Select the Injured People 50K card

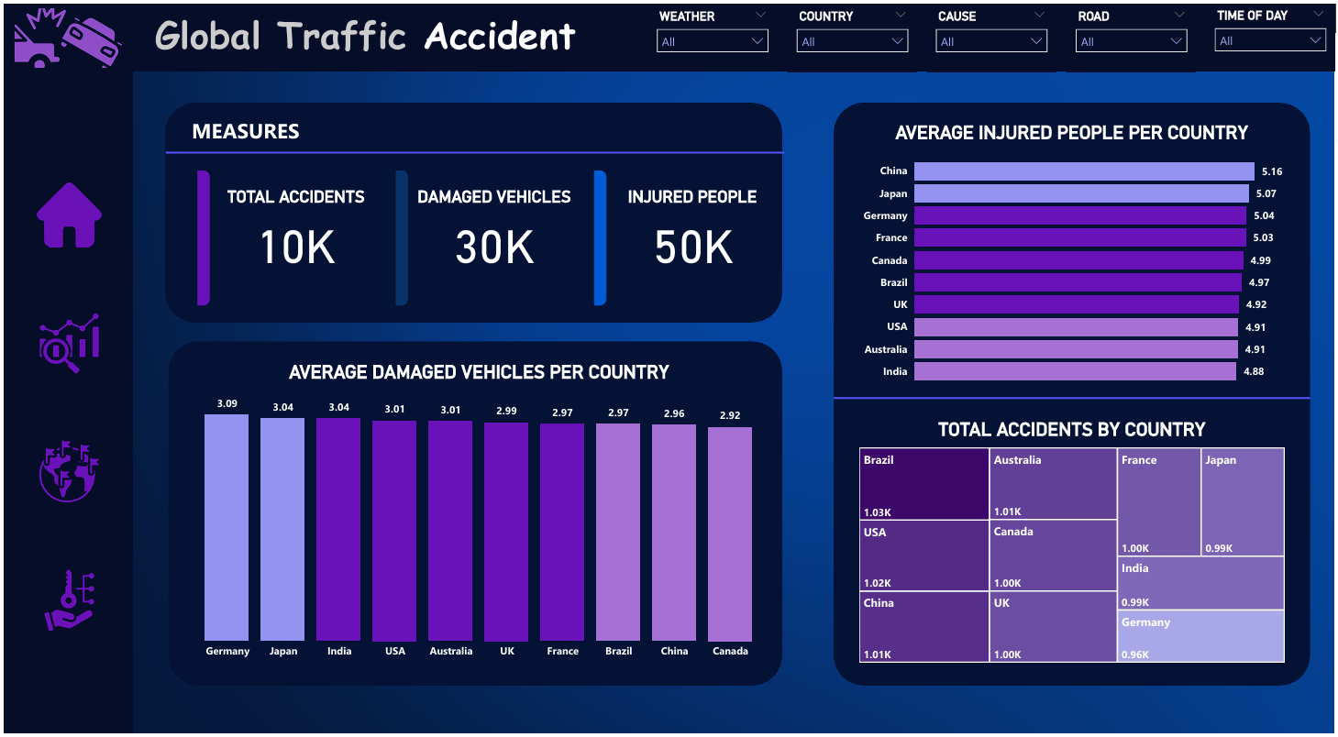692,236
